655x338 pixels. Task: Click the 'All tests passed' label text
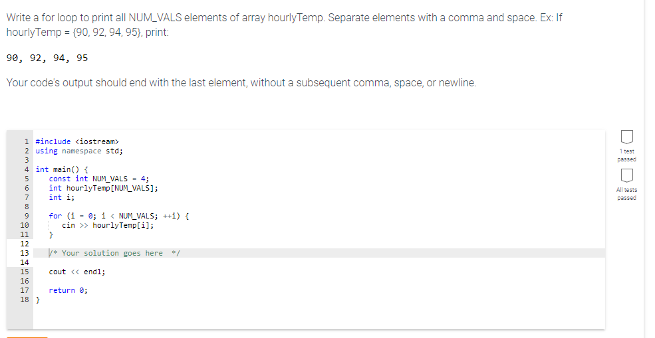tap(626, 194)
